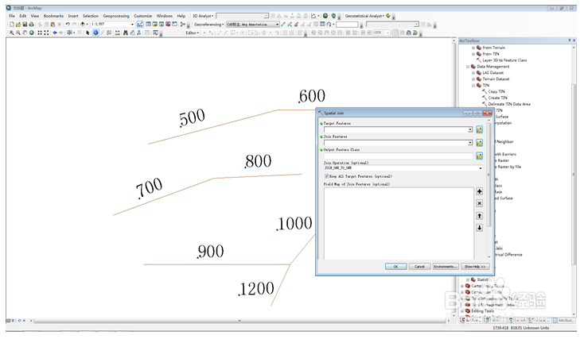Browse for Target Features via folder icon
The width and height of the screenshot is (580, 339).
480,129
